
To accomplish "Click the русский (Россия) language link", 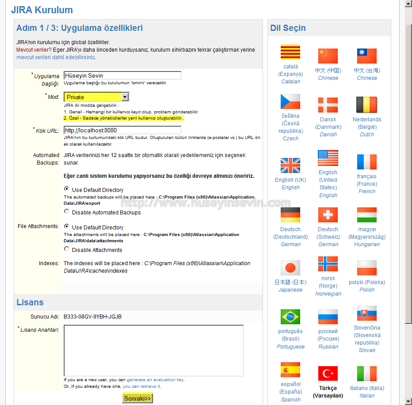I will (x=328, y=335).
